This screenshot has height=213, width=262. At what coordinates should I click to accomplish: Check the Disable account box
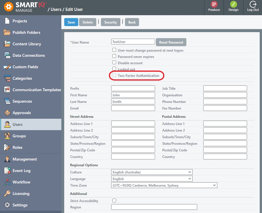114,62
